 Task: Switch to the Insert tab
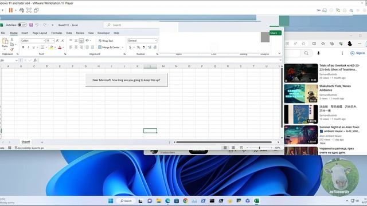tap(25, 33)
